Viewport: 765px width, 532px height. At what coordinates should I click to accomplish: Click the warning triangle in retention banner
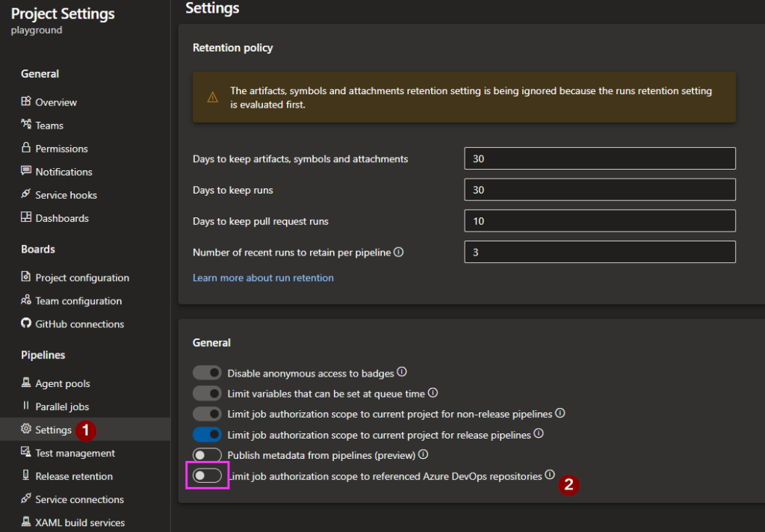pyautogui.click(x=213, y=97)
